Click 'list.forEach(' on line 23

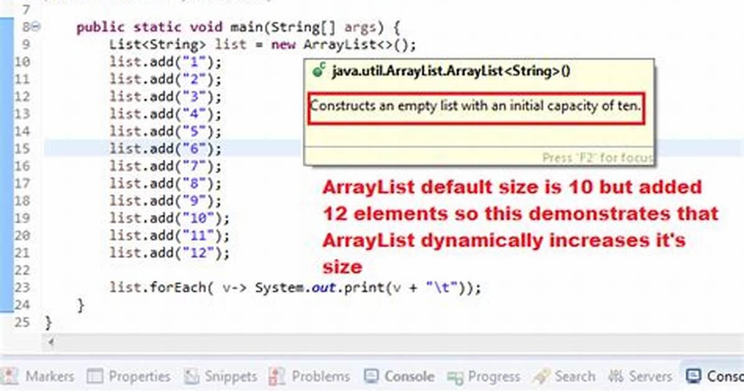pyautogui.click(x=161, y=288)
